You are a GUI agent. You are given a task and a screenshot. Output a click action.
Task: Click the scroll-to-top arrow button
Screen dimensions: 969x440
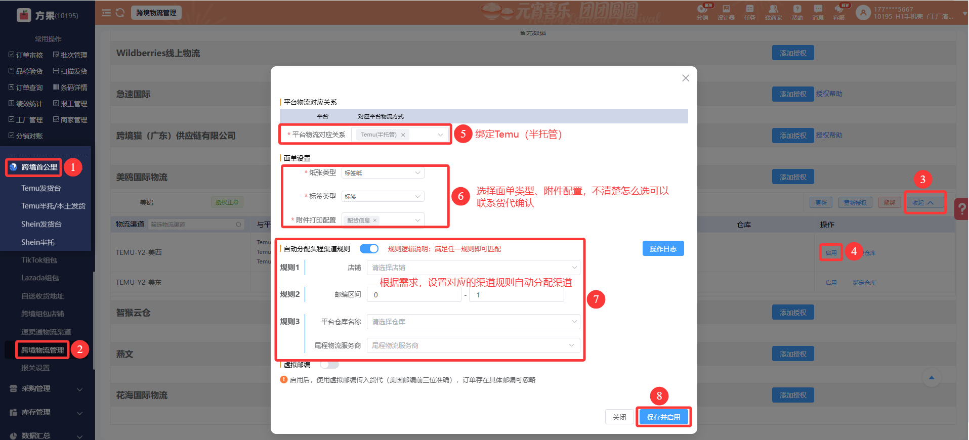[932, 378]
